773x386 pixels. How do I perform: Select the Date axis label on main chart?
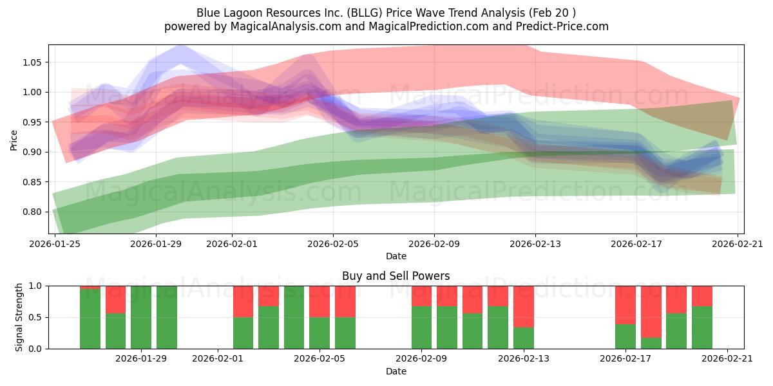click(396, 256)
